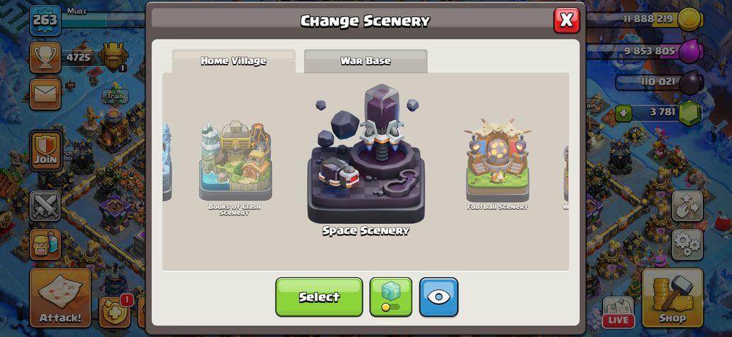
Task: Close the Change Scenery dialog
Action: [566, 20]
